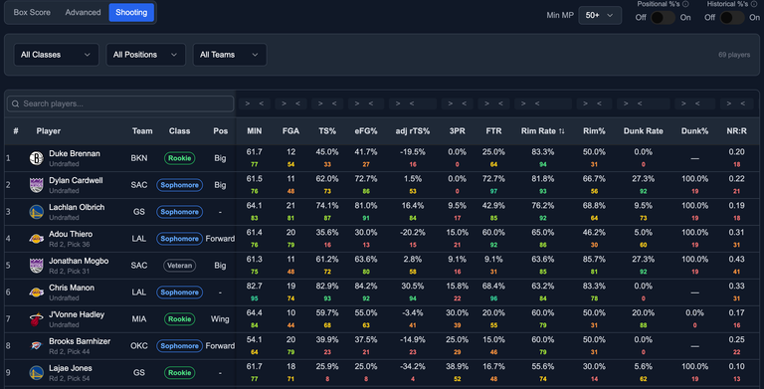This screenshot has width=764, height=389.
Task: Click the greater-than filter above the MIN column
Action: pos(248,103)
